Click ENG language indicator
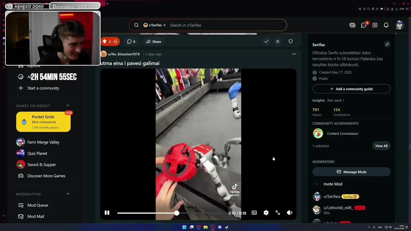 (x=380, y=227)
